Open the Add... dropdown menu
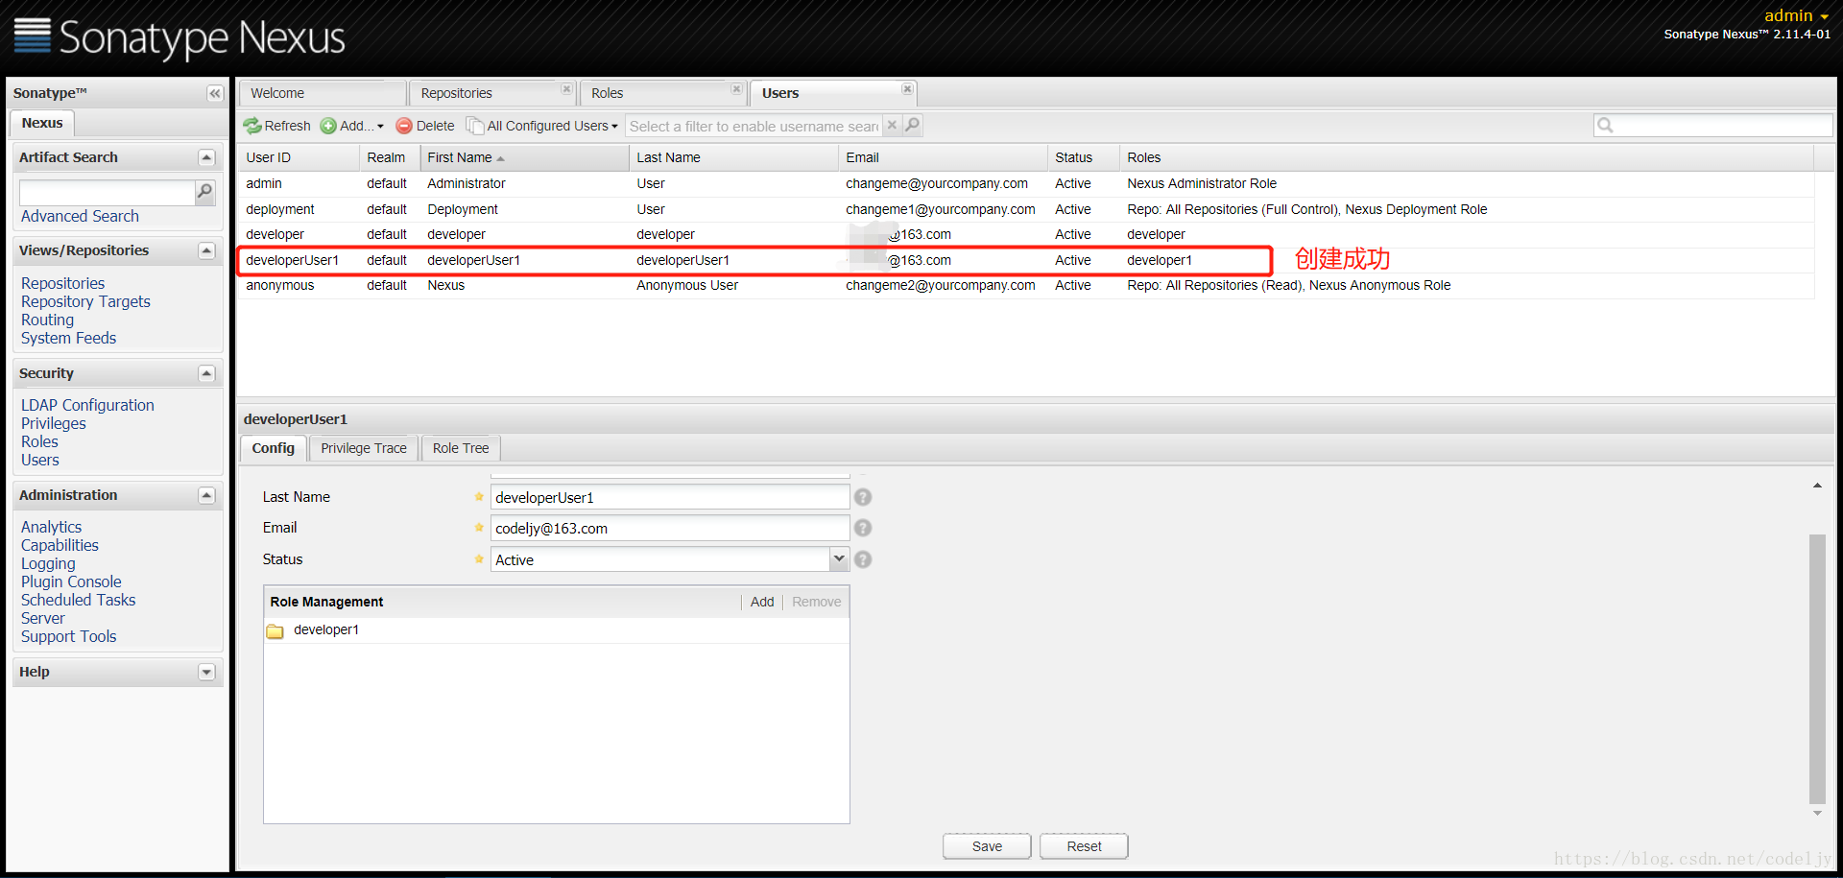1843x878 pixels. coord(351,126)
